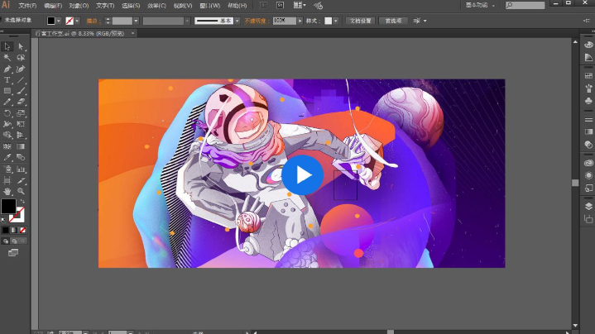Open the Bridge (Br) launcher icon

point(264,5)
